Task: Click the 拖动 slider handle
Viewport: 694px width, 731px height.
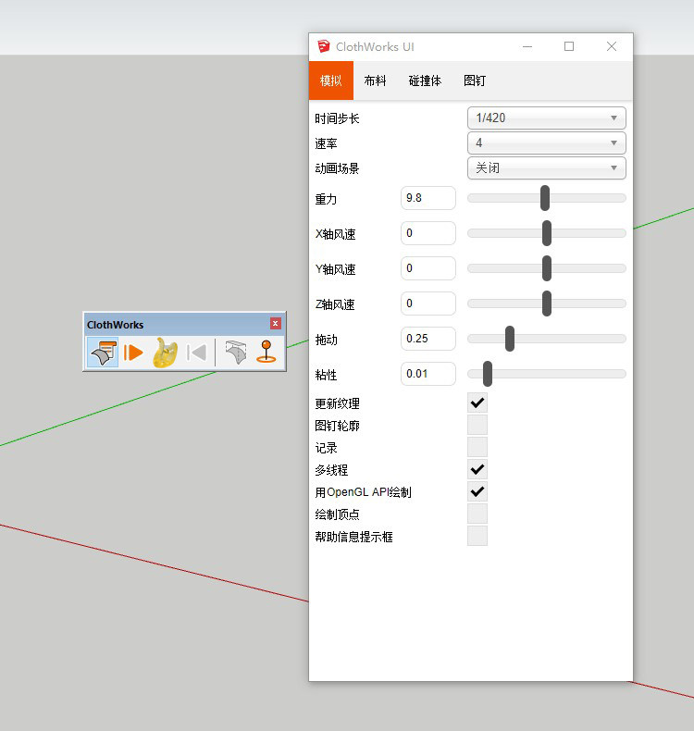Action: (510, 339)
